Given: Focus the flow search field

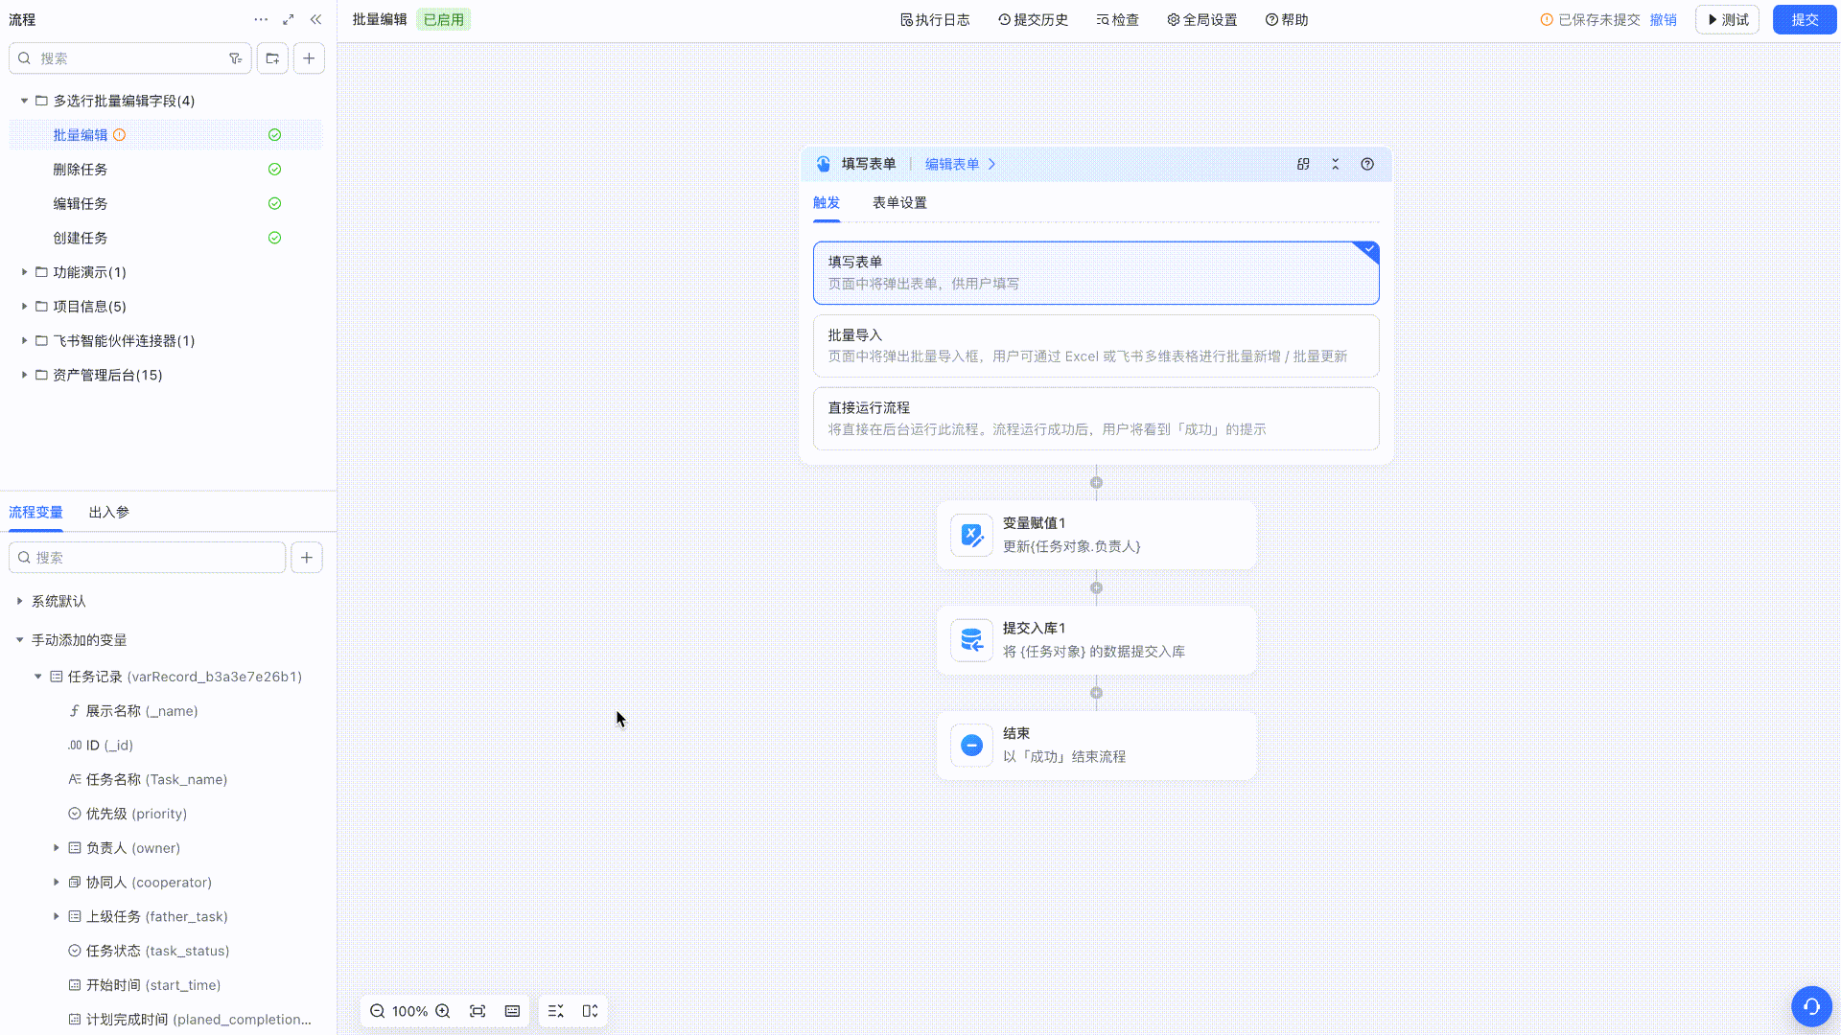Looking at the screenshot, I should click(129, 58).
